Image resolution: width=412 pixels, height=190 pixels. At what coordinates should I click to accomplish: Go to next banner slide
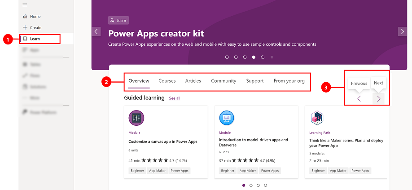402,31
